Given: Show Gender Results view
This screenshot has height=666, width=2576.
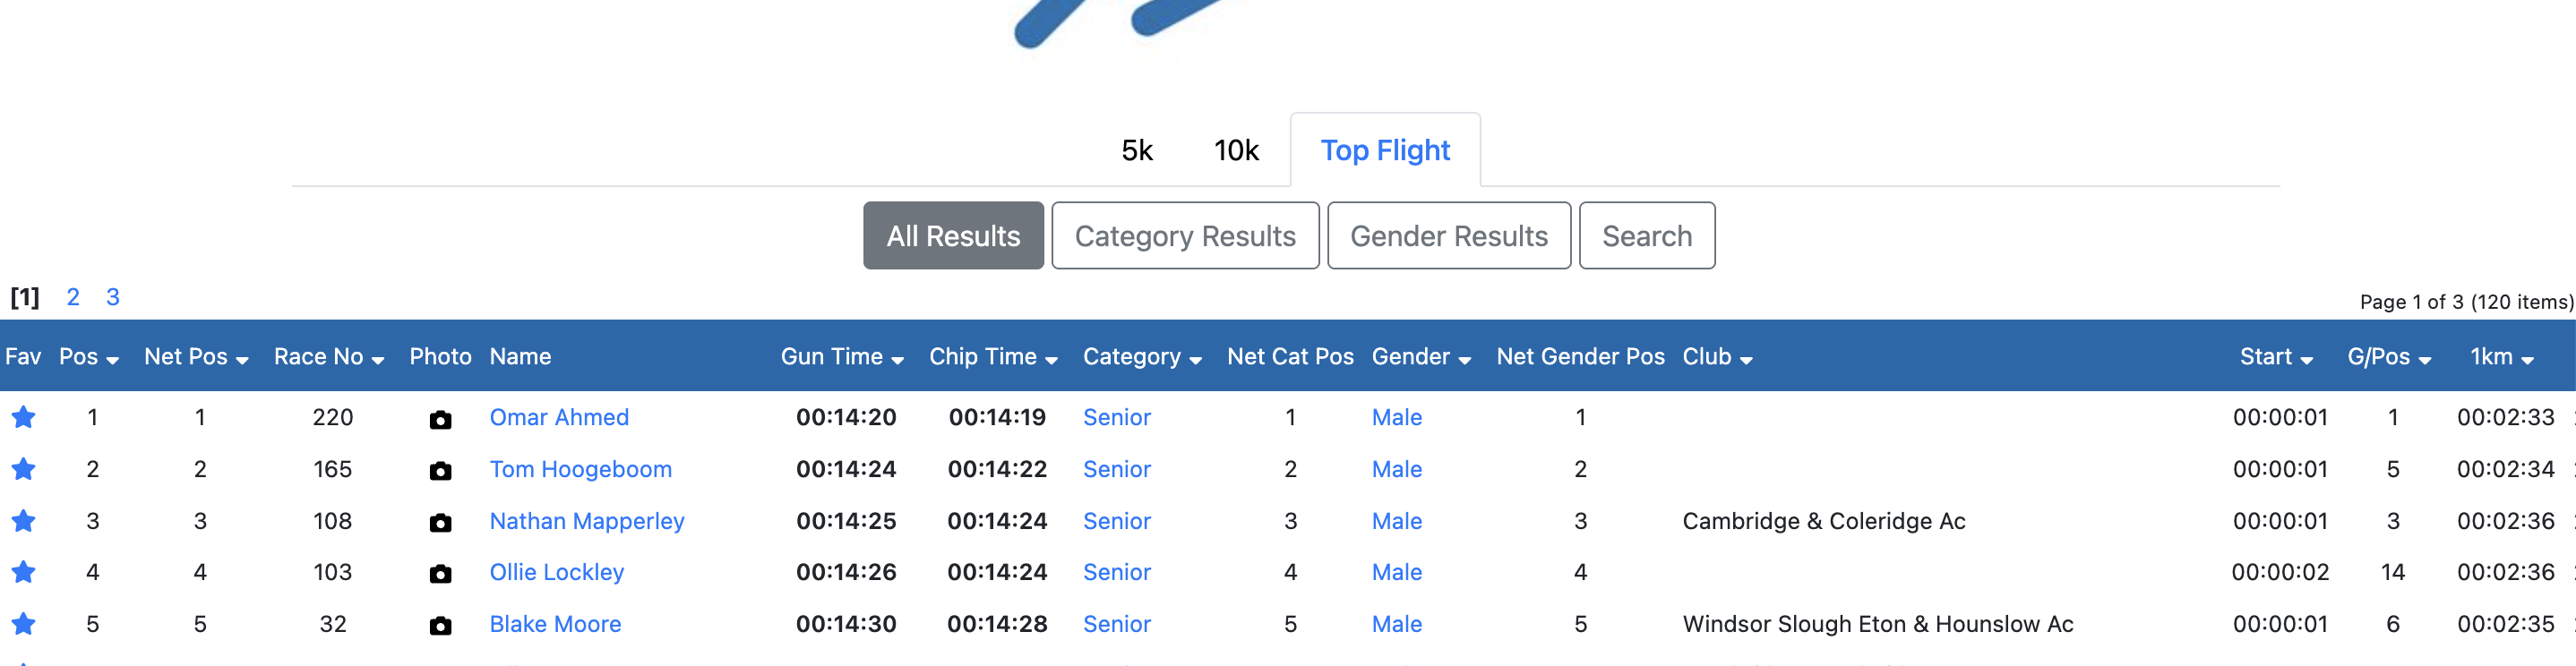Looking at the screenshot, I should tap(1448, 236).
